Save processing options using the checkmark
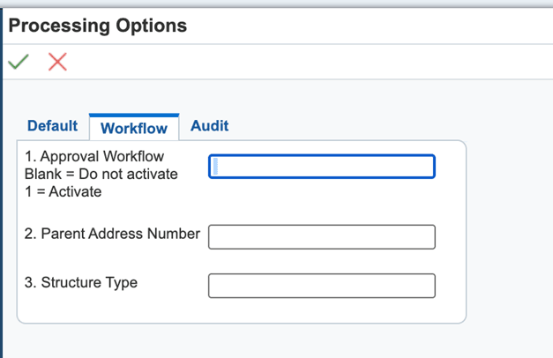 (x=18, y=62)
